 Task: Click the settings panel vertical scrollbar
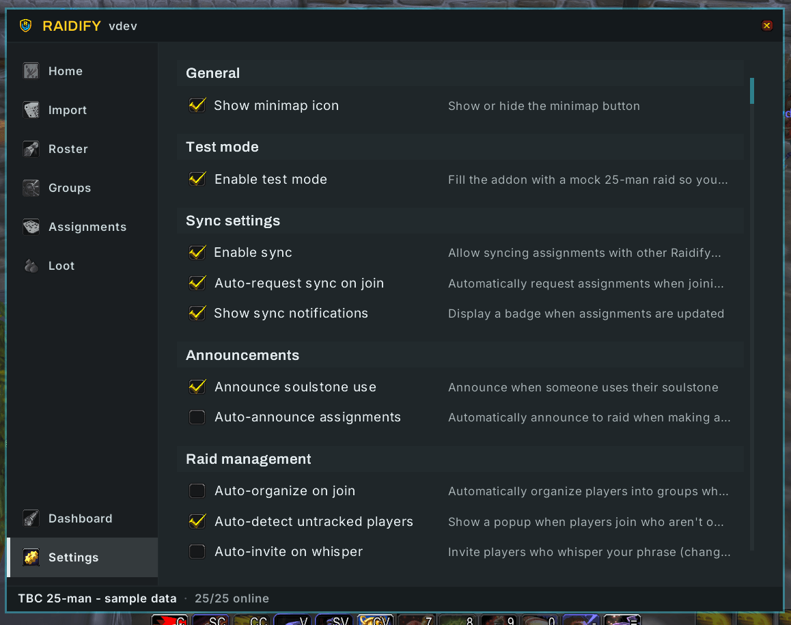click(751, 314)
